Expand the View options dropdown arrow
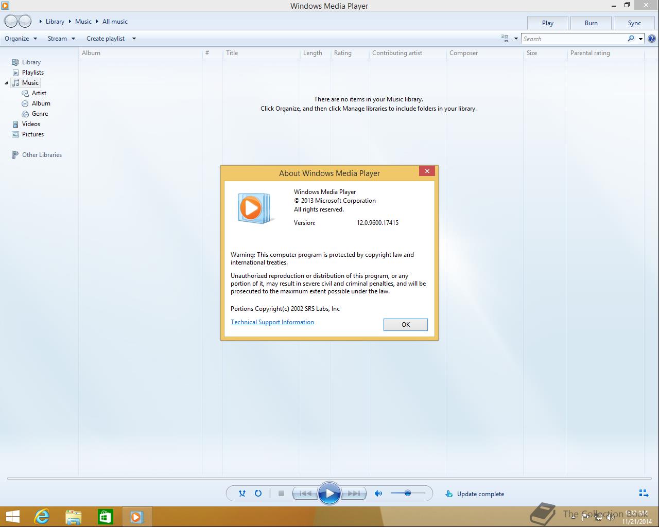This screenshot has height=527, width=659. [x=516, y=39]
